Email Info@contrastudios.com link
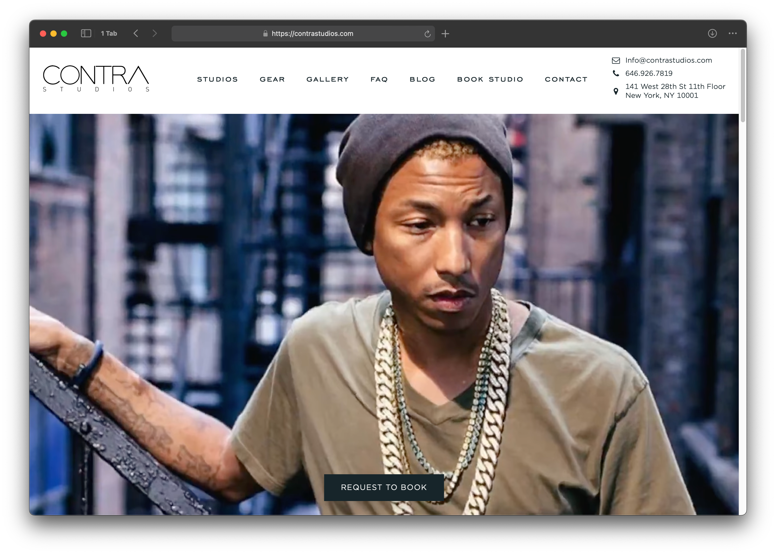Viewport: 776px width, 554px height. (668, 60)
